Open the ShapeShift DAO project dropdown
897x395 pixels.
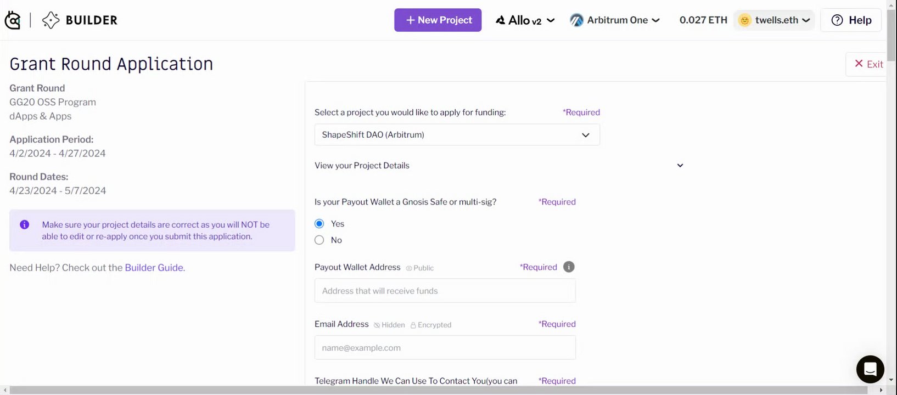click(457, 135)
